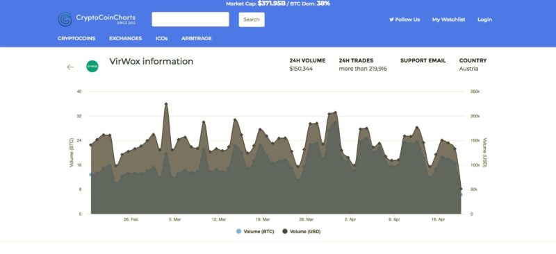Click the CryptoCoinCharts site name
Screen dimensions: 556x254
106,17
